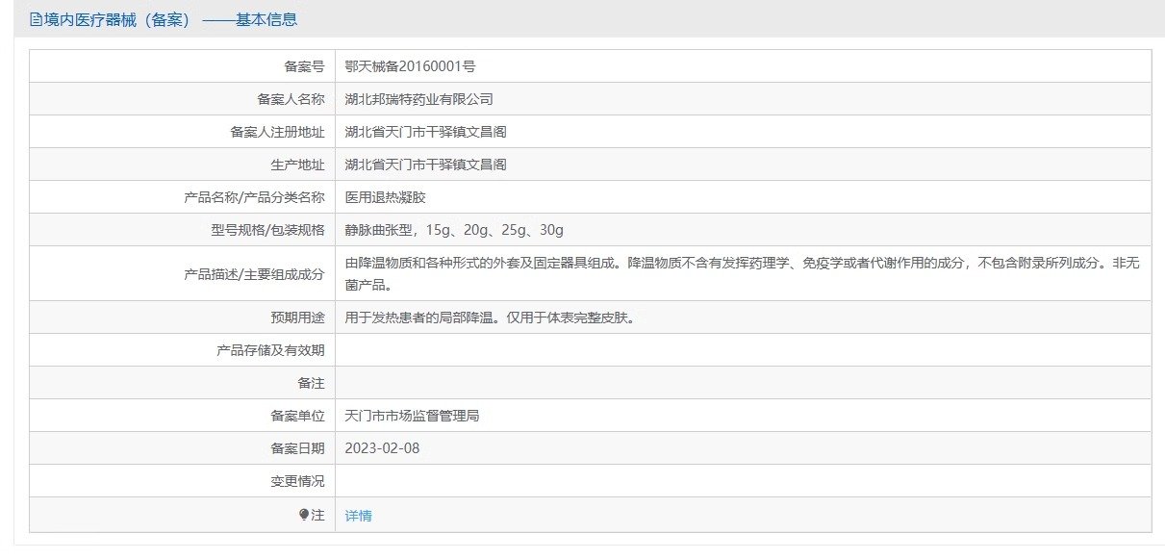Click the label 备案号

(304, 66)
